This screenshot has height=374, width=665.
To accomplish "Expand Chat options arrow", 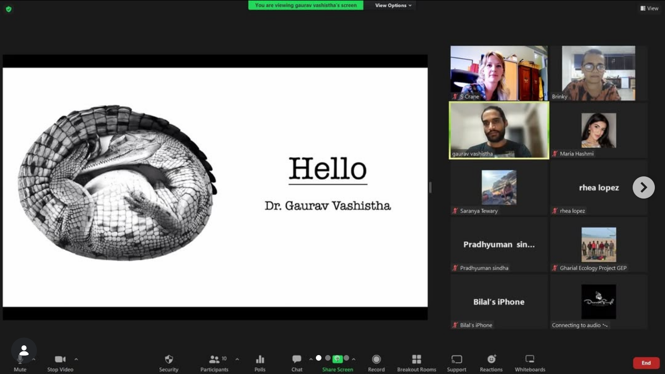I will (311, 359).
